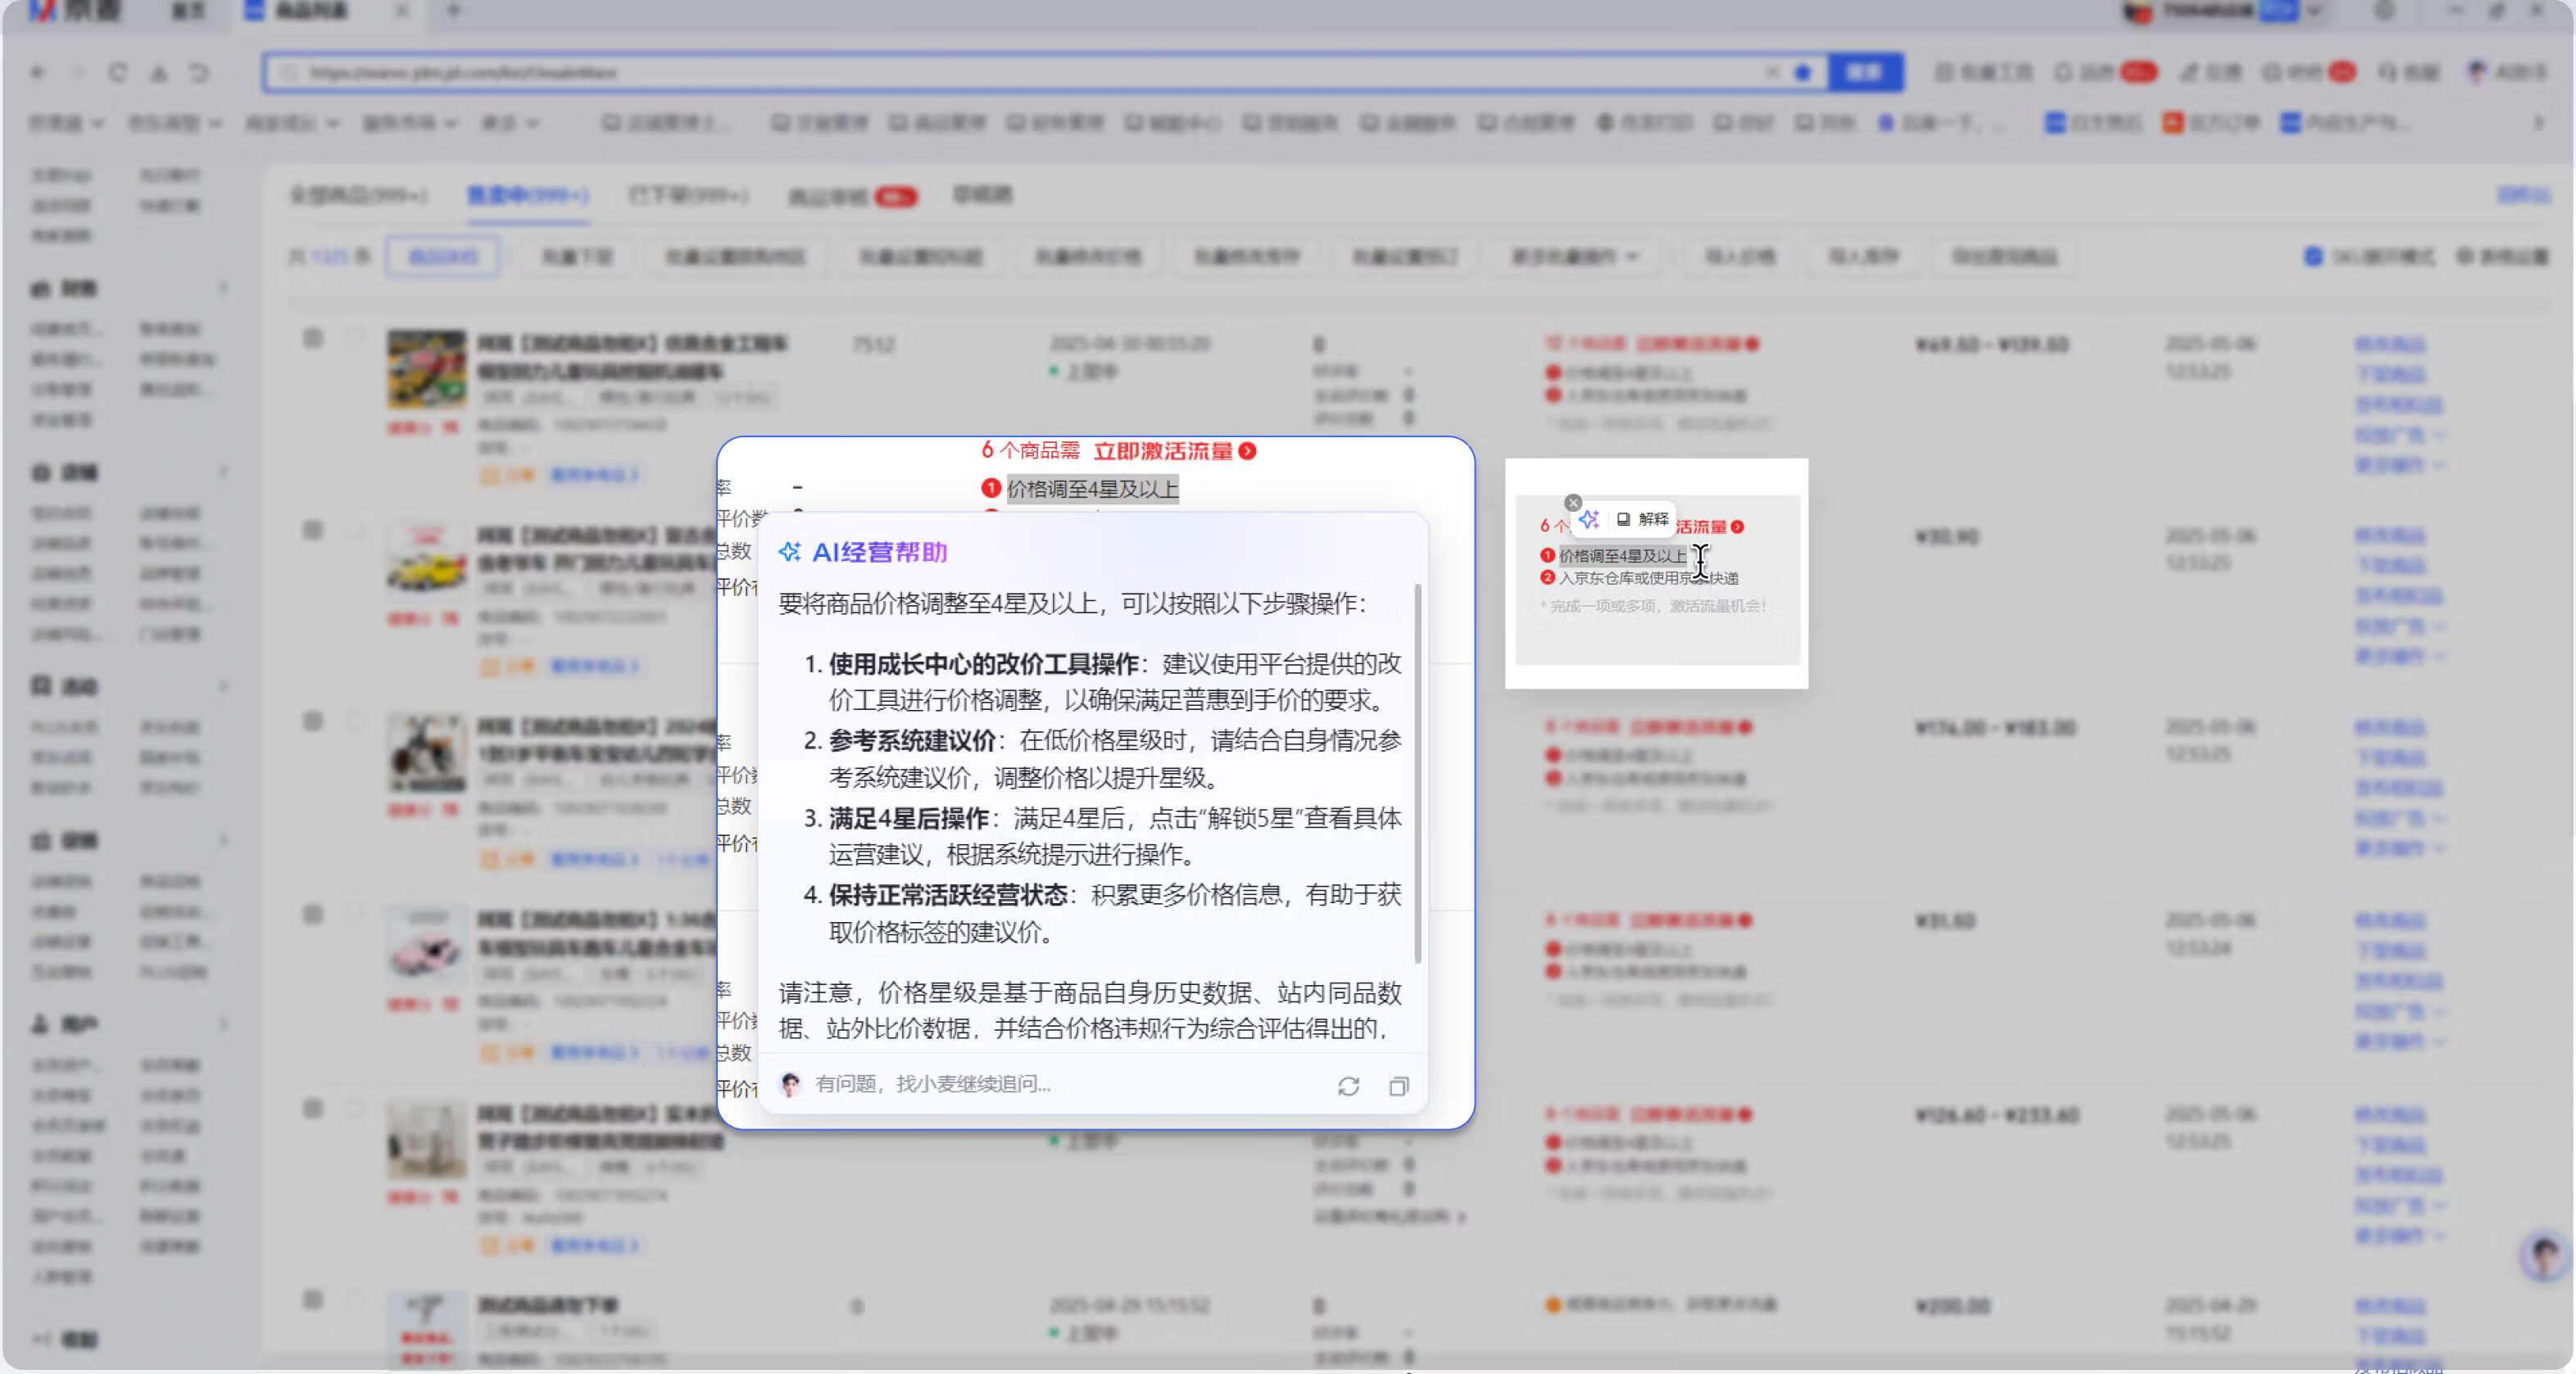Screen dimensions: 2576x1374
Task: Click the AI经营帮助 sparkle icon in dialog header
Action: (x=791, y=552)
